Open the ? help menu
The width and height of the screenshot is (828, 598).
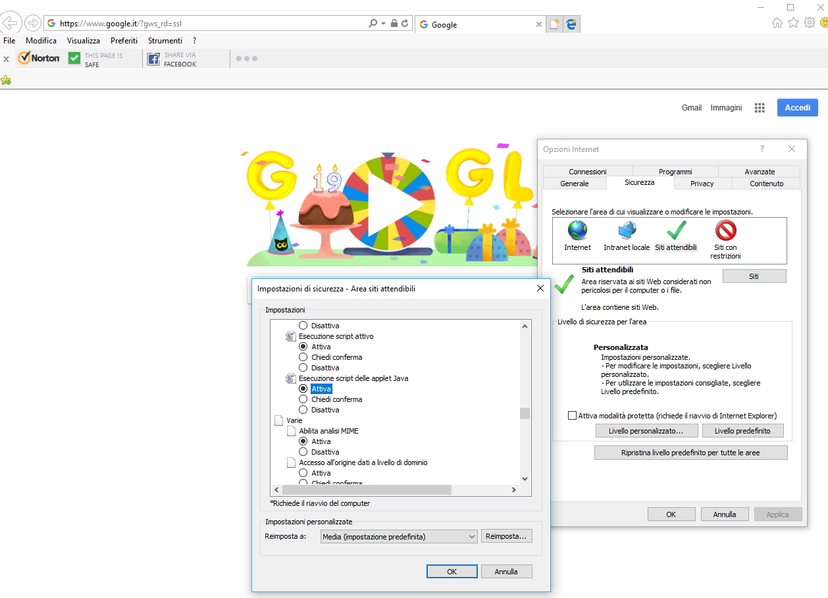tap(194, 41)
